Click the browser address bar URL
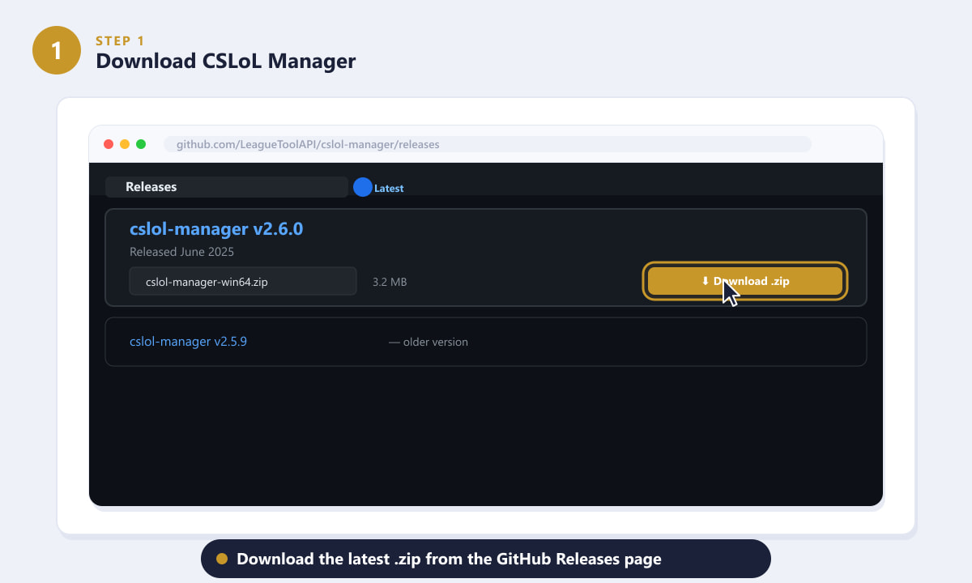Viewport: 972px width, 583px height. coord(487,144)
